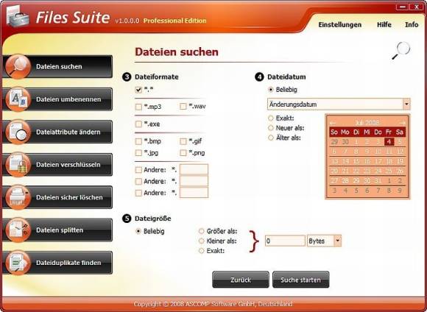
Task: Choose Dateien sicher löschen in sidebar
Action: pyautogui.click(x=57, y=197)
